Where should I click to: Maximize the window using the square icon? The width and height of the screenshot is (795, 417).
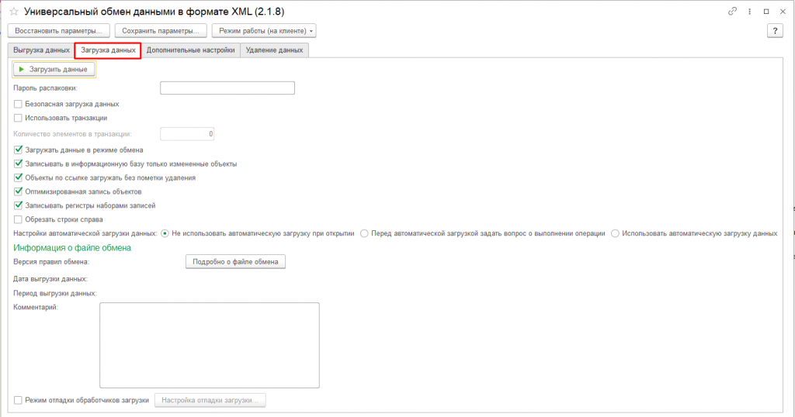point(766,11)
